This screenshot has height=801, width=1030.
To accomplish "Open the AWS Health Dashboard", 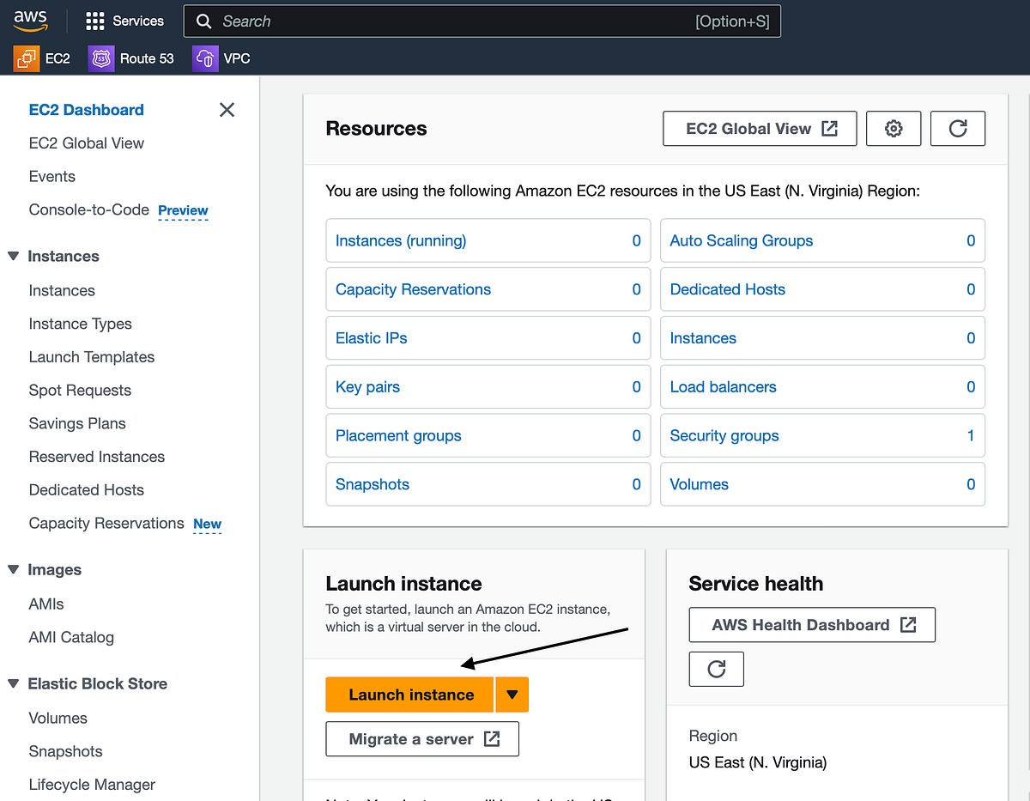I will click(x=811, y=624).
